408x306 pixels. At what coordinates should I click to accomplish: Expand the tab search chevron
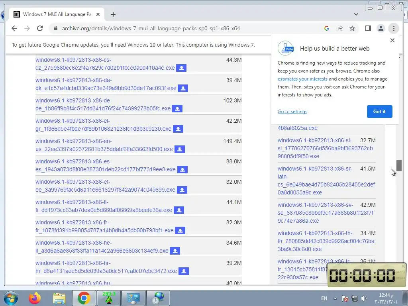(x=356, y=14)
